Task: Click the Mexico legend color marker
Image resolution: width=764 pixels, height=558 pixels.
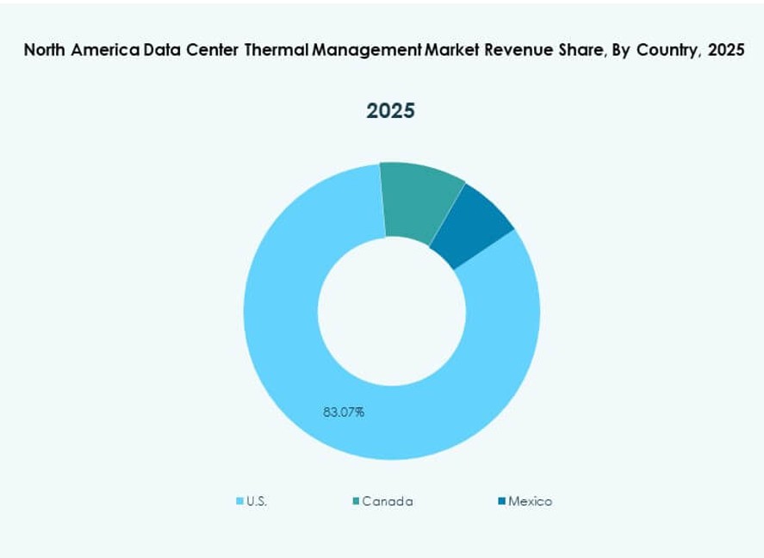Action: tap(501, 499)
